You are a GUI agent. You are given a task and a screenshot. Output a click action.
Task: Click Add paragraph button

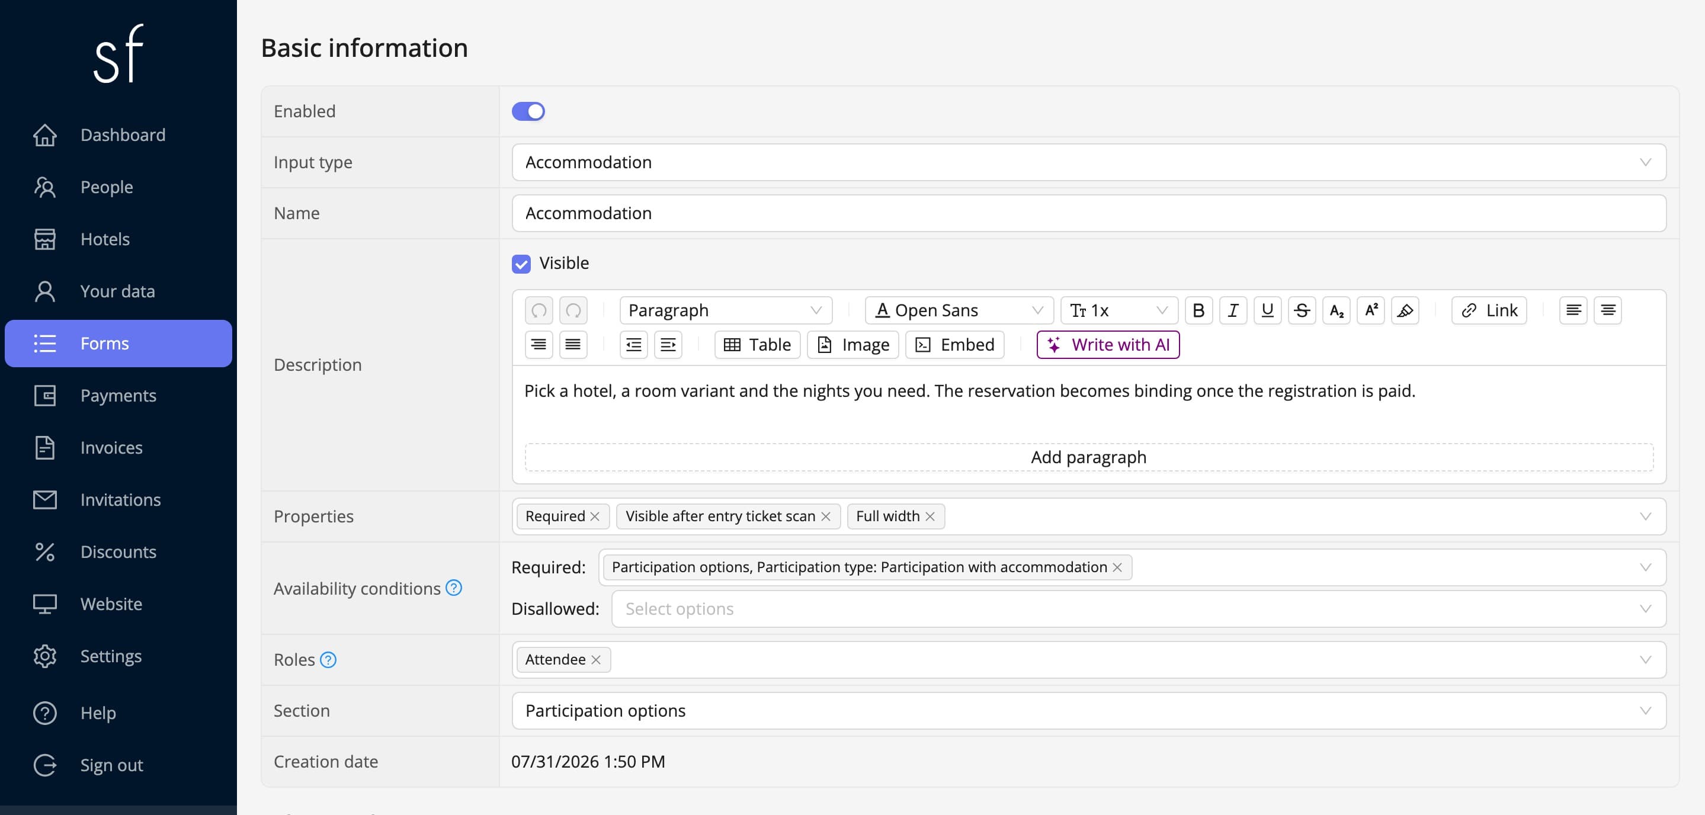click(x=1089, y=457)
